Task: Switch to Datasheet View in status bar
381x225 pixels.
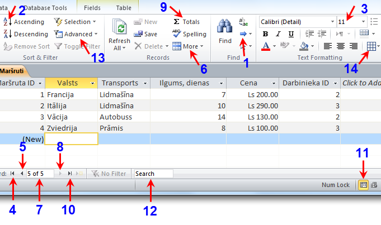Action: [x=363, y=185]
